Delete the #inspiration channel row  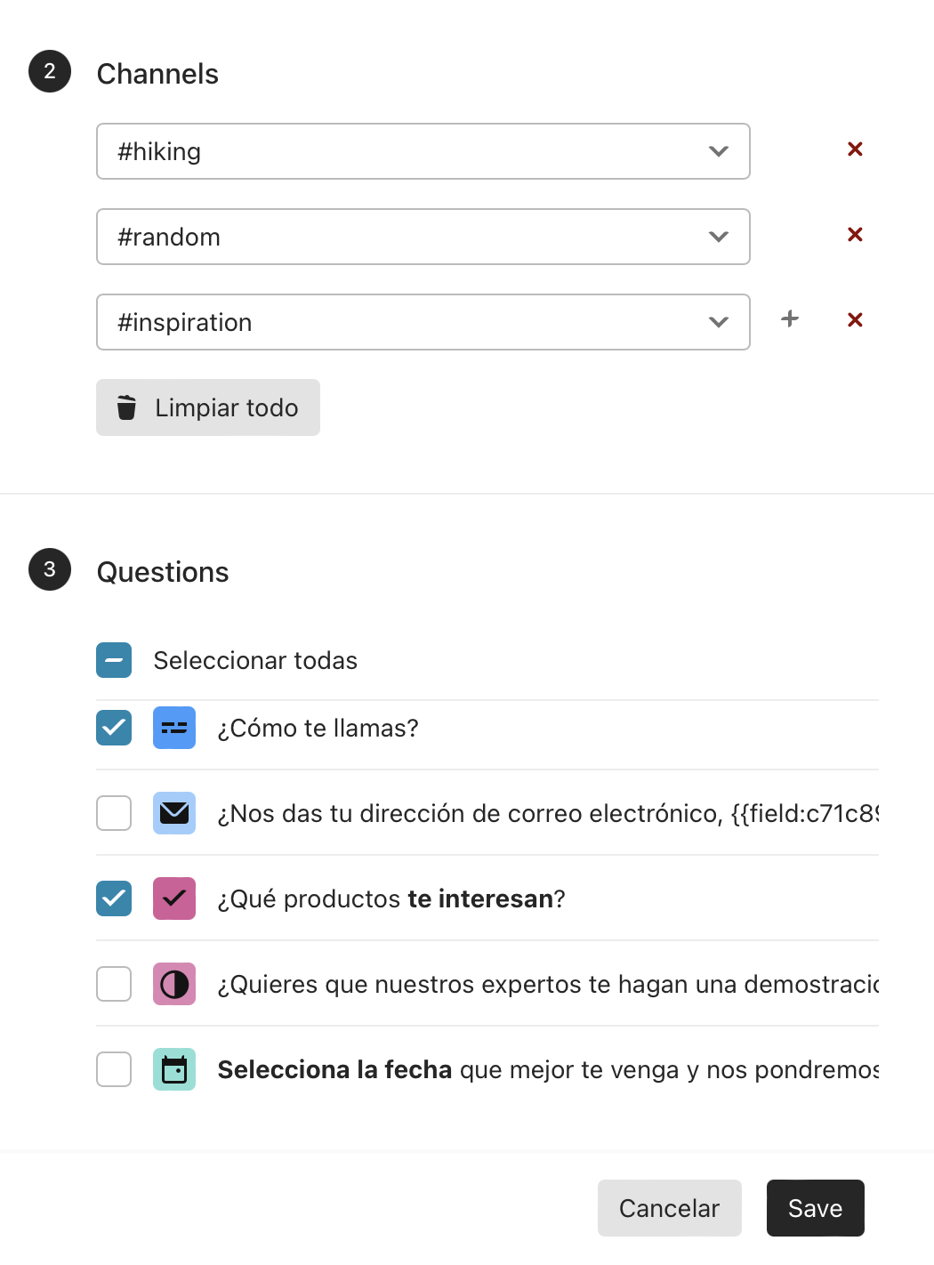855,320
